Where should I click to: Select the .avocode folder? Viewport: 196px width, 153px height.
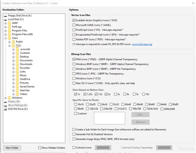(x=25, y=49)
